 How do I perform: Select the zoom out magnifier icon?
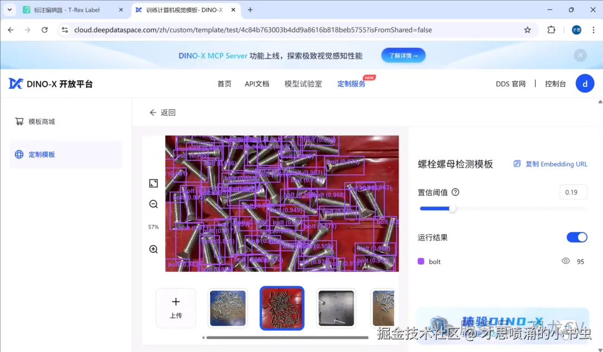153,204
